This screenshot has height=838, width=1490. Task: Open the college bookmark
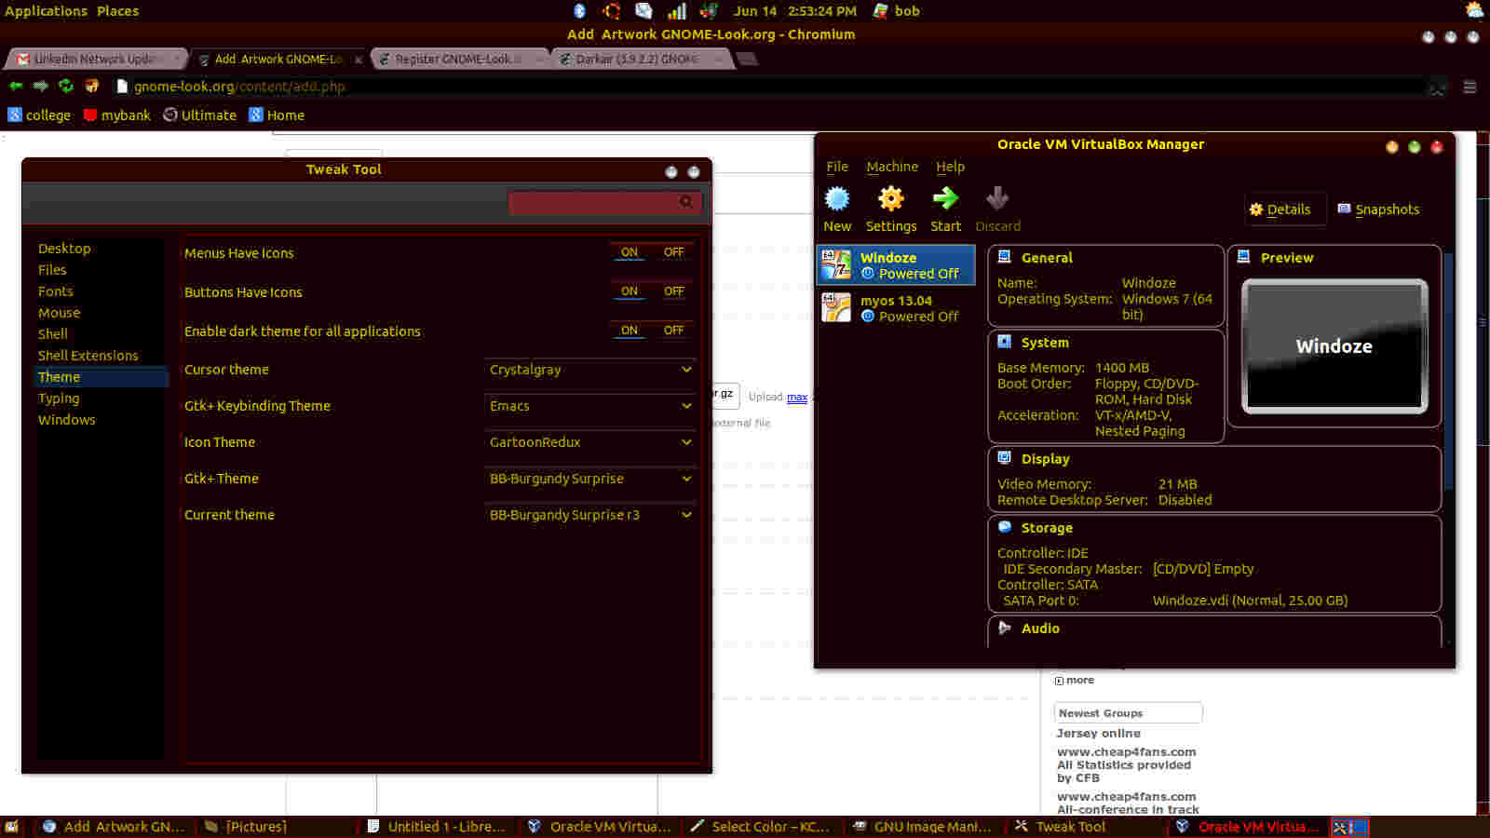click(x=39, y=115)
